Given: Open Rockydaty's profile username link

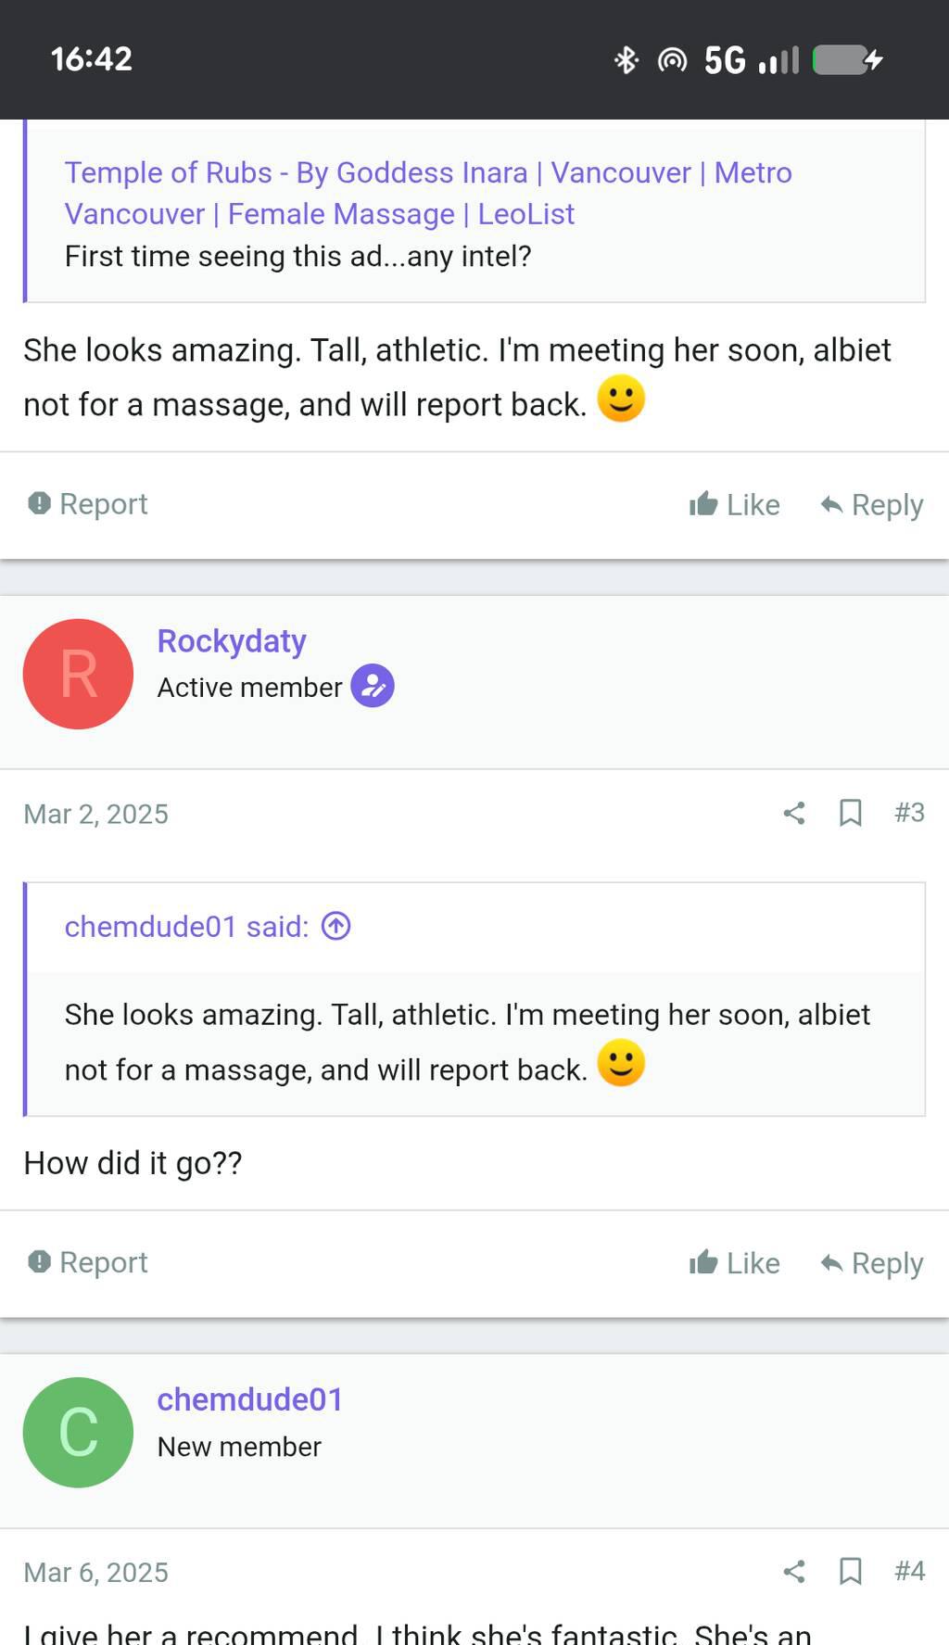Looking at the screenshot, I should pos(232,641).
